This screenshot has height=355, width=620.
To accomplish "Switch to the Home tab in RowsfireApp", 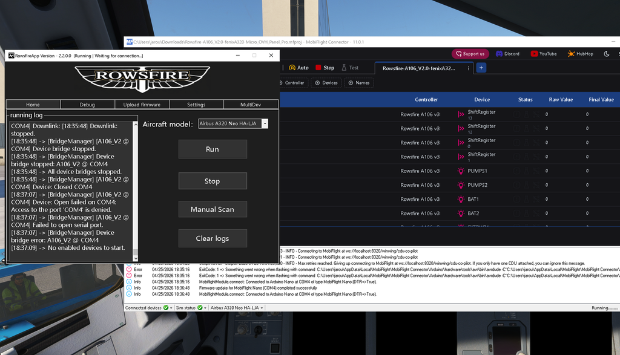I will [33, 105].
